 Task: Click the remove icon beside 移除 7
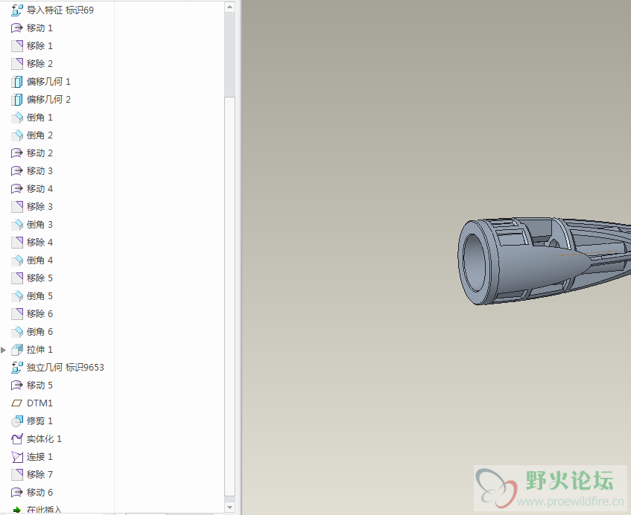click(17, 474)
